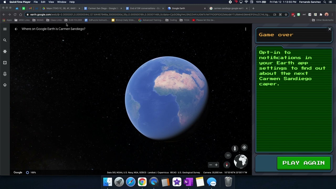Image resolution: width=336 pixels, height=189 pixels.
Task: Open the Apps bookmarks shortcut
Action: point(7,20)
